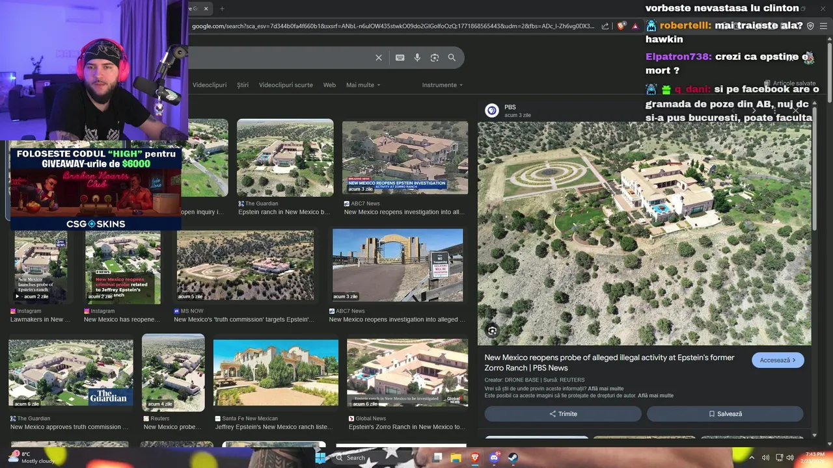Click the magnifier search button in search box
Screen dimensions: 833x468
(x=452, y=58)
